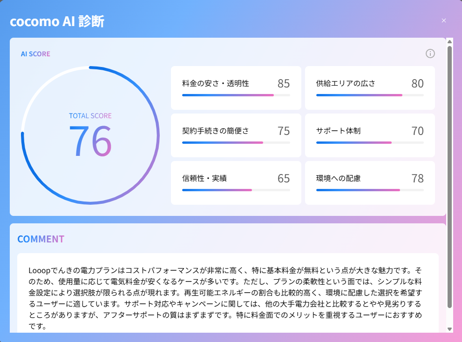Click the 環境への配慮 score card
Screen dimensions: 462x342
coord(370,183)
